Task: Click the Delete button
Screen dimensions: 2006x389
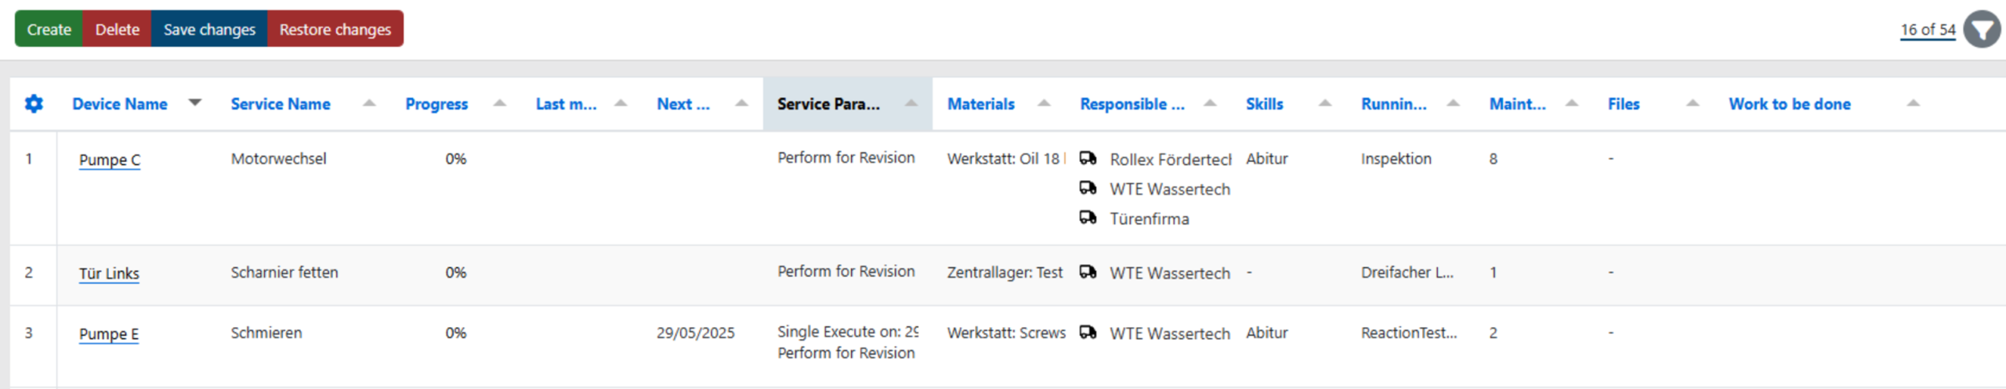Action: pos(118,29)
